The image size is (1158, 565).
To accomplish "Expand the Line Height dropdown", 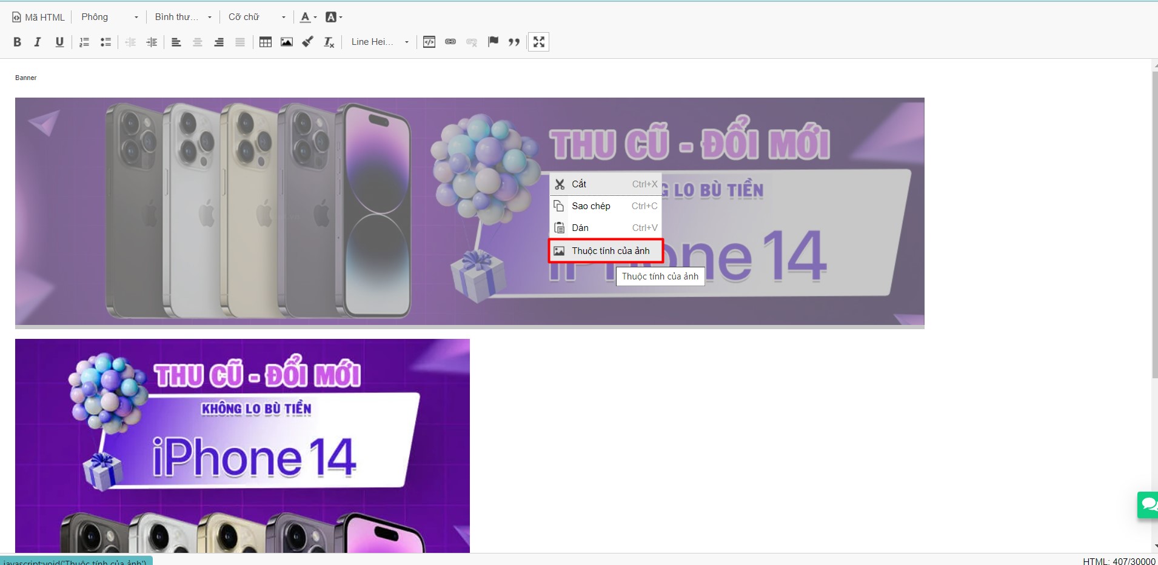I will click(380, 42).
